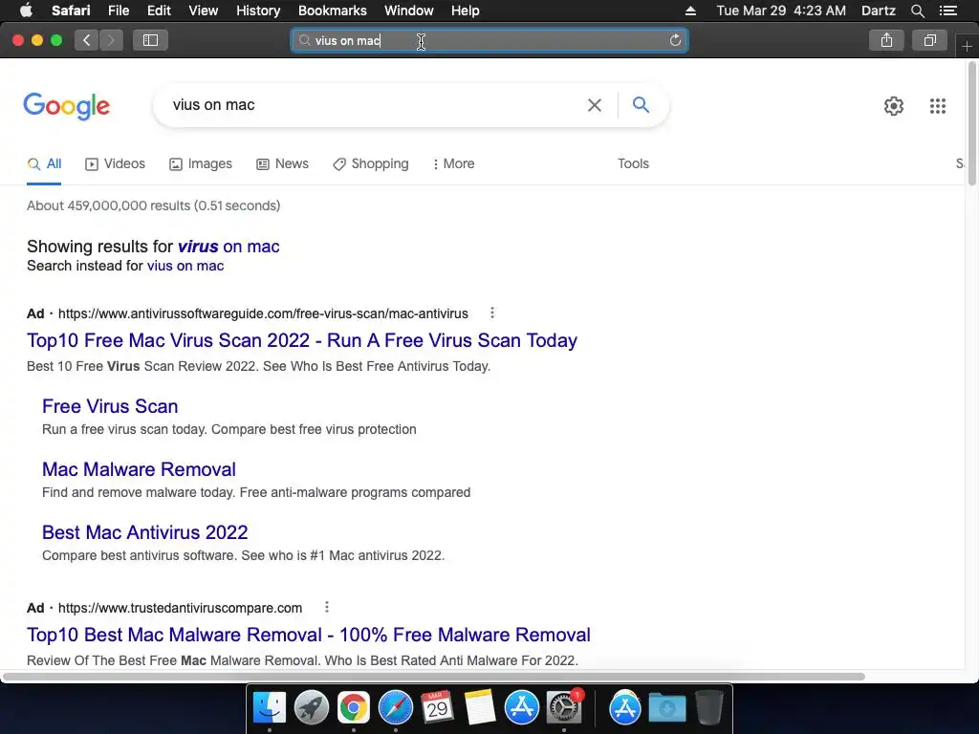Switch to Videos results tab
Screen dimensions: 979x734
(115, 164)
